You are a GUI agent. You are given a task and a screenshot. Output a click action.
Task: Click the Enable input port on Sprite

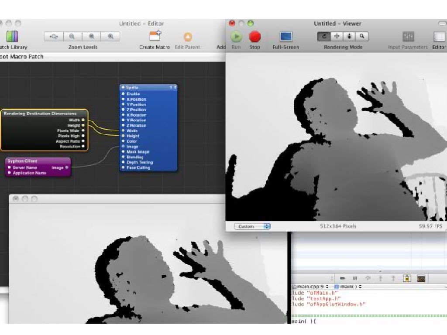pyautogui.click(x=124, y=94)
